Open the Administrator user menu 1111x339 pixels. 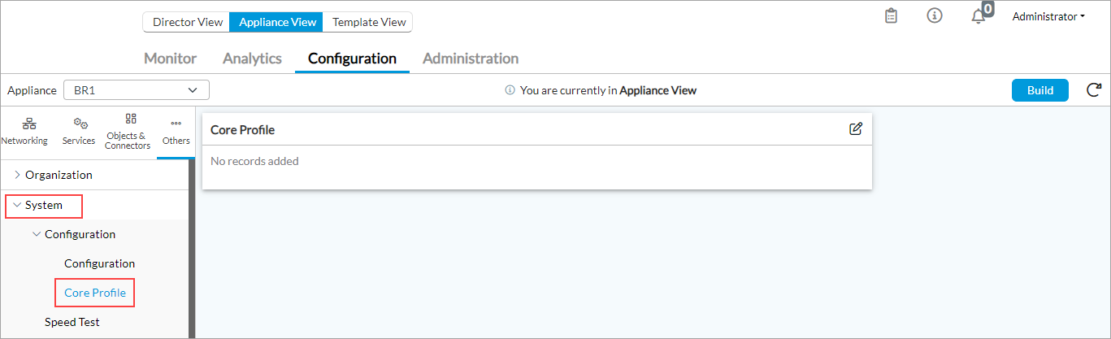click(1048, 16)
